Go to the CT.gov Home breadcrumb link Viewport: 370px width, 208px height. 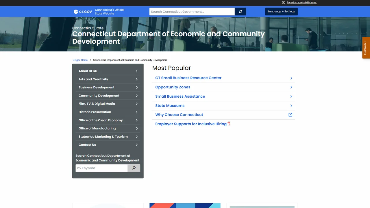click(80, 60)
